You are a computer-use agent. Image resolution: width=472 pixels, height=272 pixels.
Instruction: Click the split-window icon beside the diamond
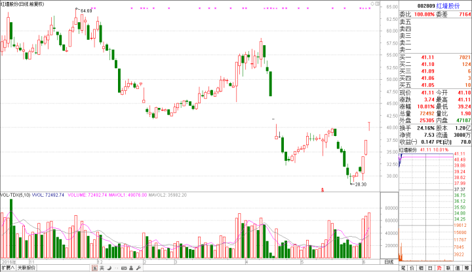378,4
